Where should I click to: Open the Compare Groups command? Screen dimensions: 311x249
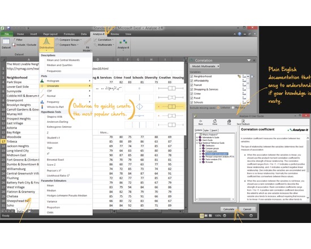(x=68, y=40)
